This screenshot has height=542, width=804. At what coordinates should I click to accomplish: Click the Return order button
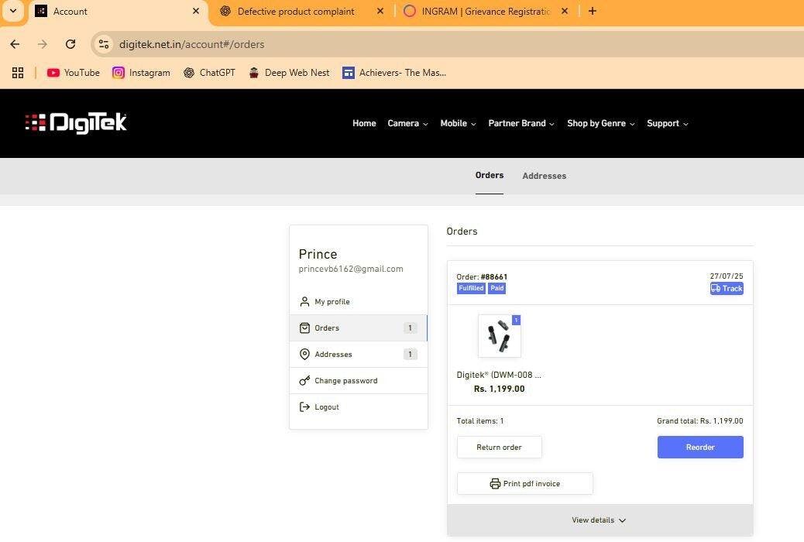(x=499, y=447)
